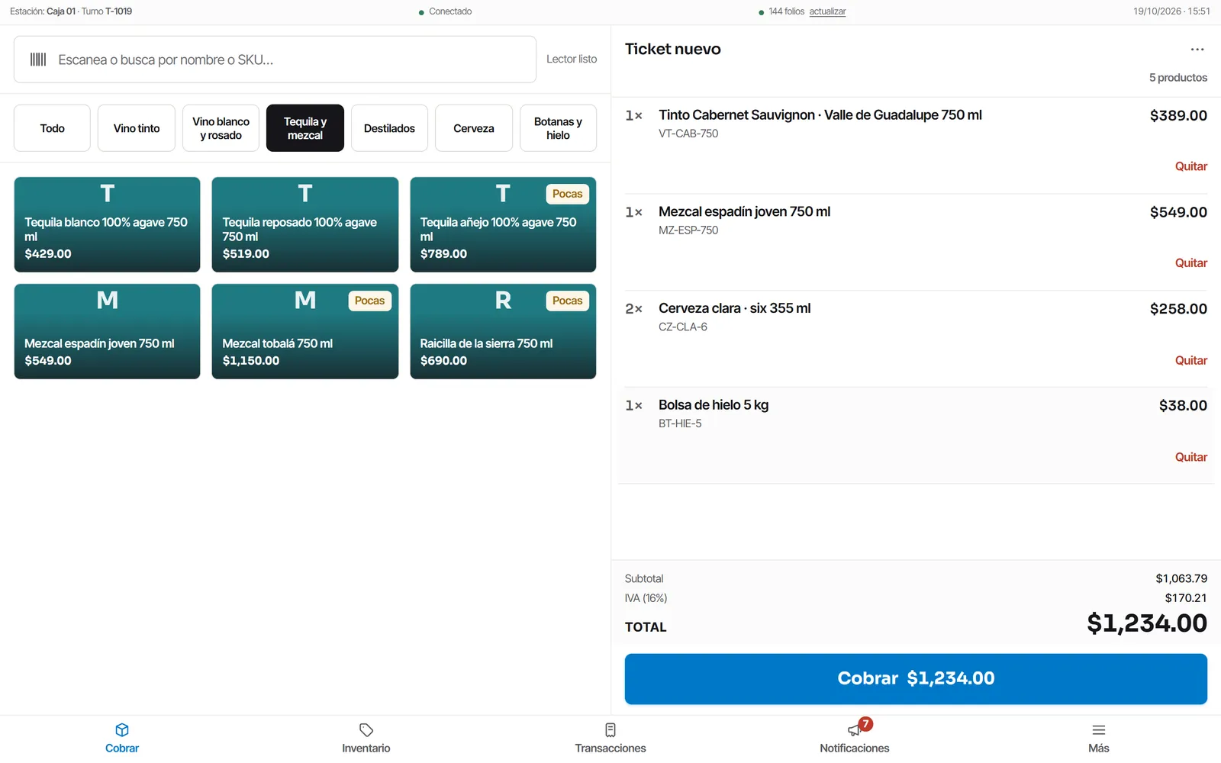Image resolution: width=1221 pixels, height=763 pixels.
Task: Switch to the Cerveza category
Action: point(474,128)
